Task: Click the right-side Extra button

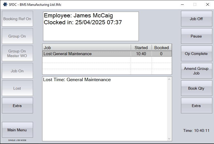Action: pyautogui.click(x=196, y=106)
